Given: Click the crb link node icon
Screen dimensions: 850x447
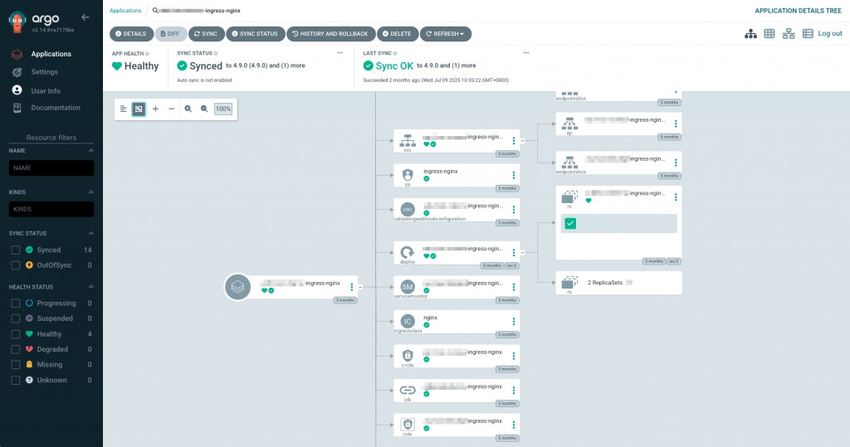Looking at the screenshot, I should (408, 390).
